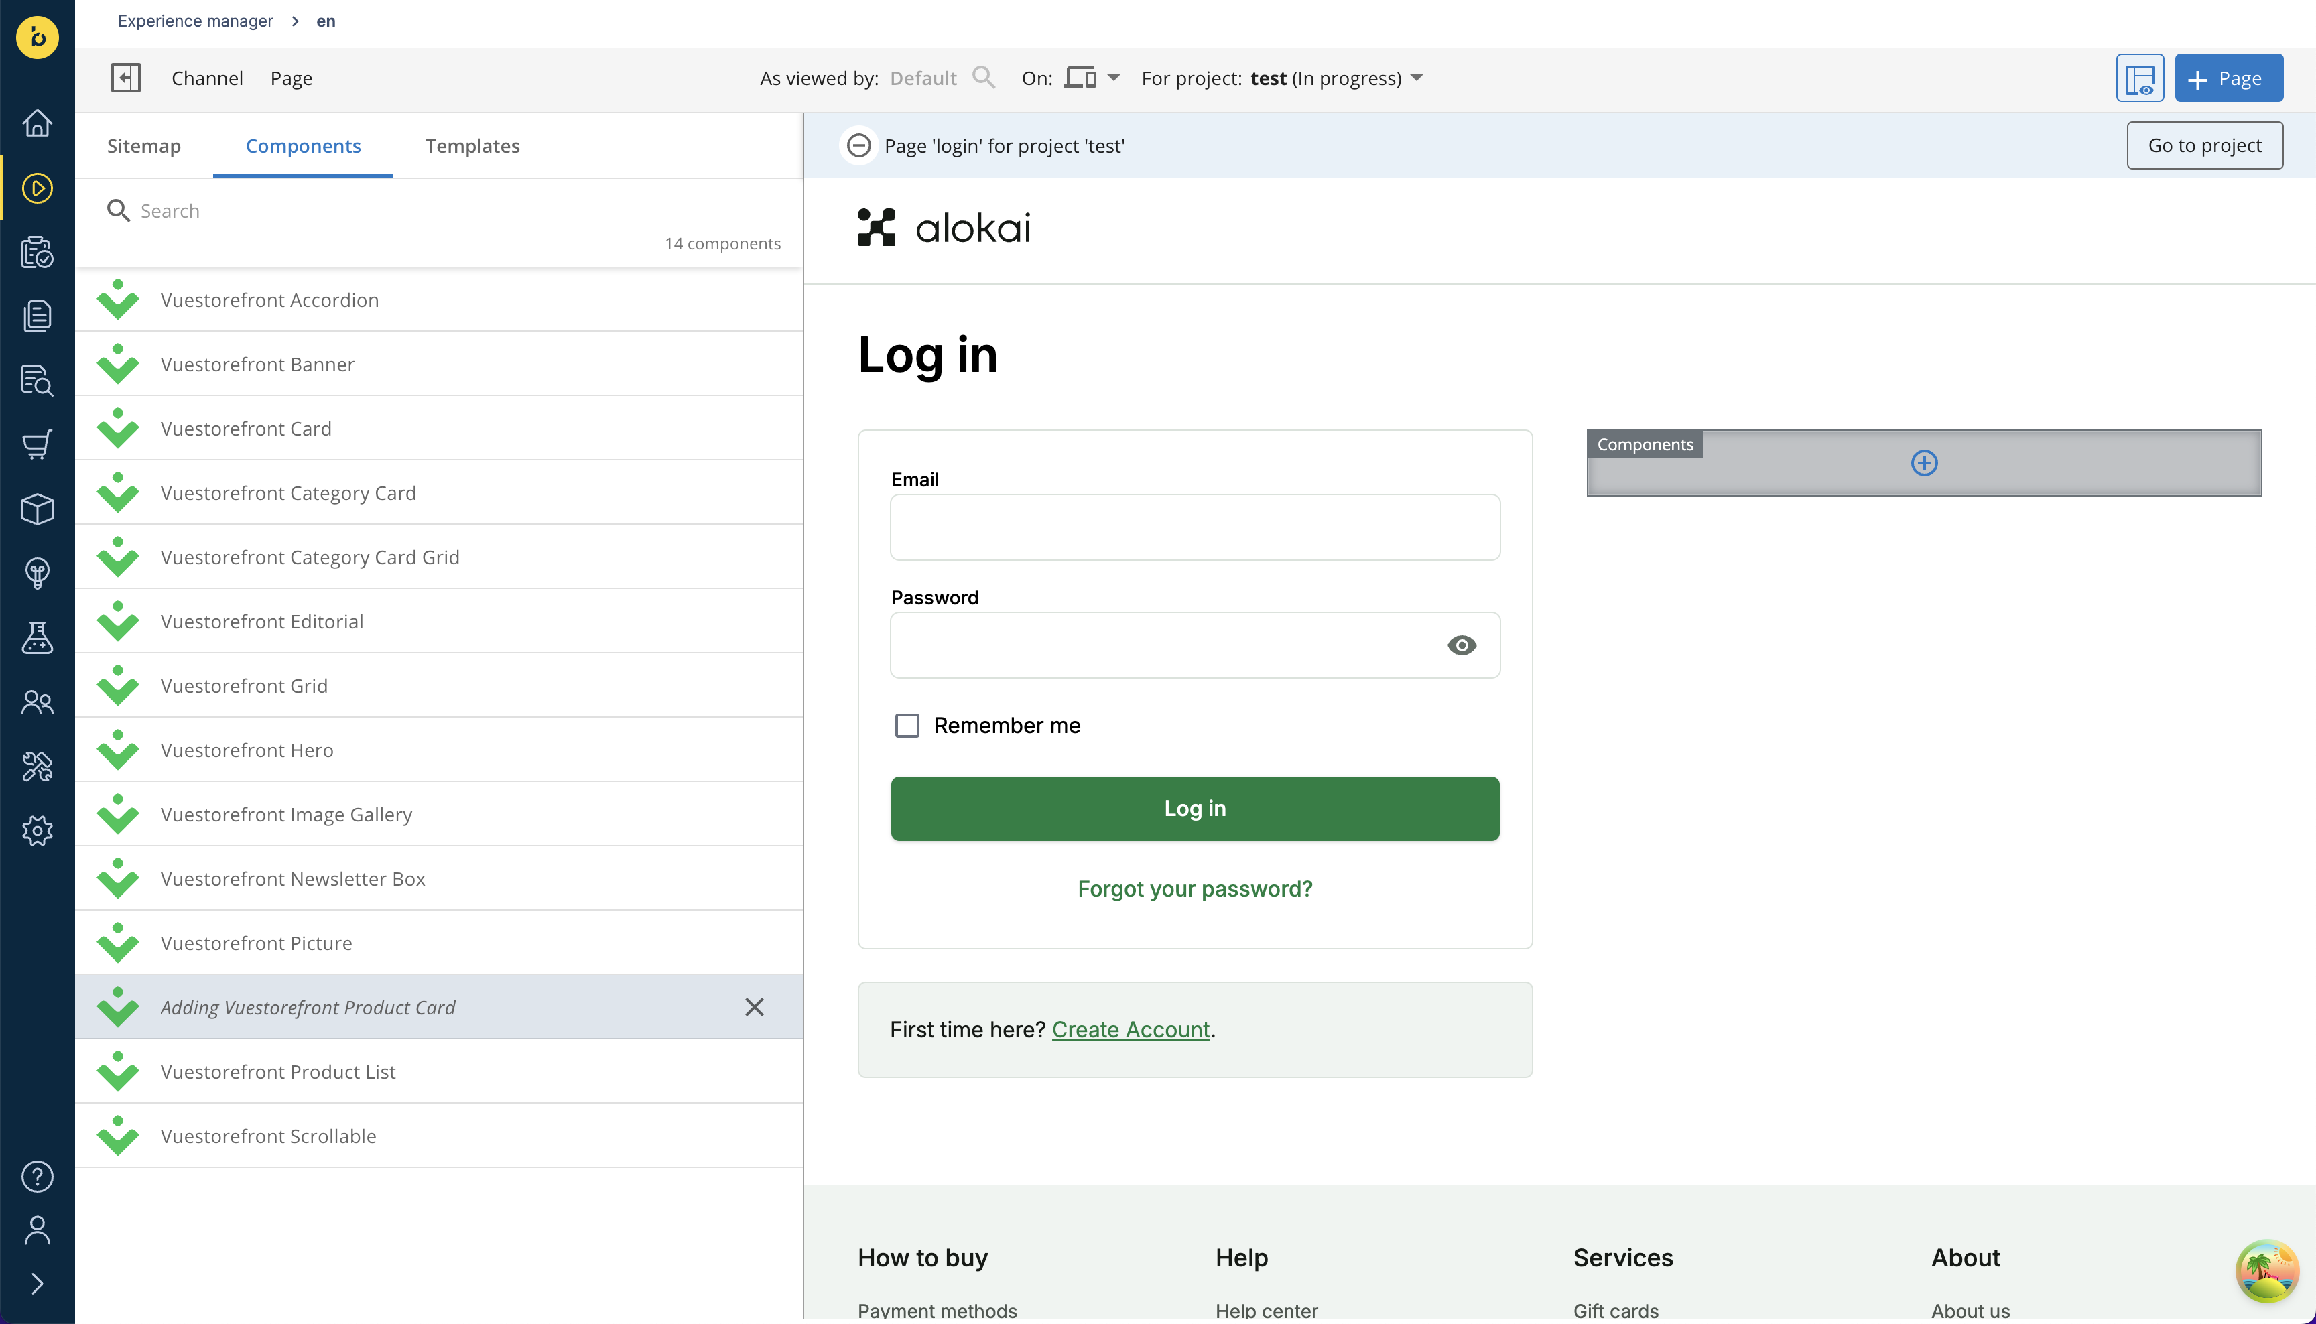Image resolution: width=2316 pixels, height=1324 pixels.
Task: Select Vuestorefront Hero component
Action: click(439, 750)
